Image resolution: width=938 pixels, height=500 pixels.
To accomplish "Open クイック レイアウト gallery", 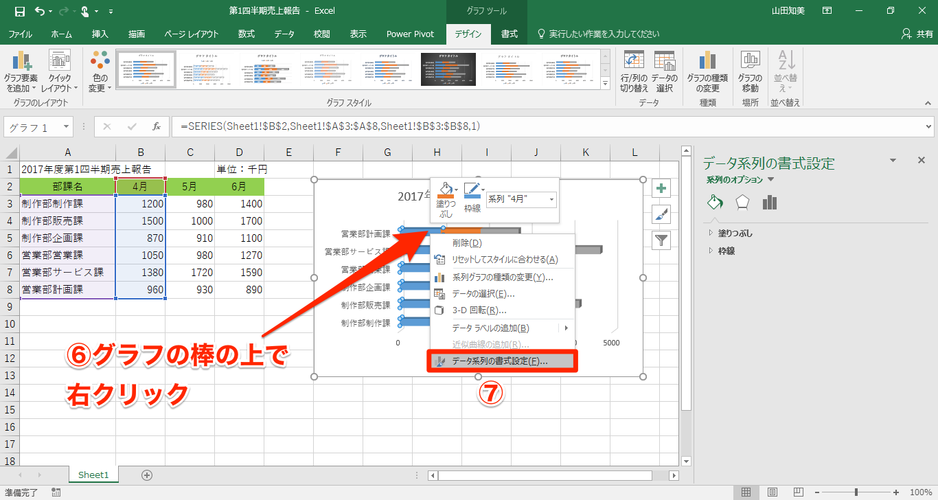I will [x=60, y=72].
